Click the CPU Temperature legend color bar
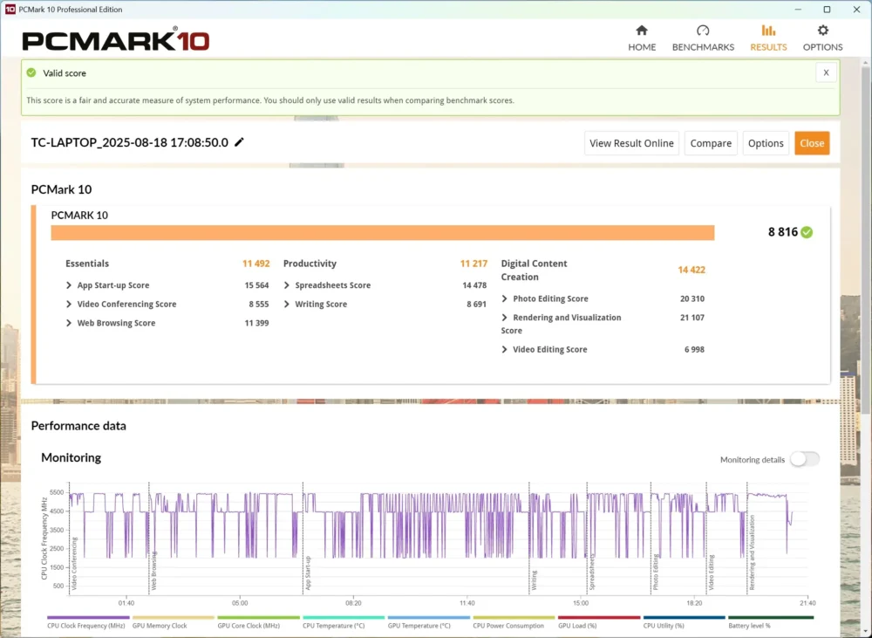 coord(344,617)
